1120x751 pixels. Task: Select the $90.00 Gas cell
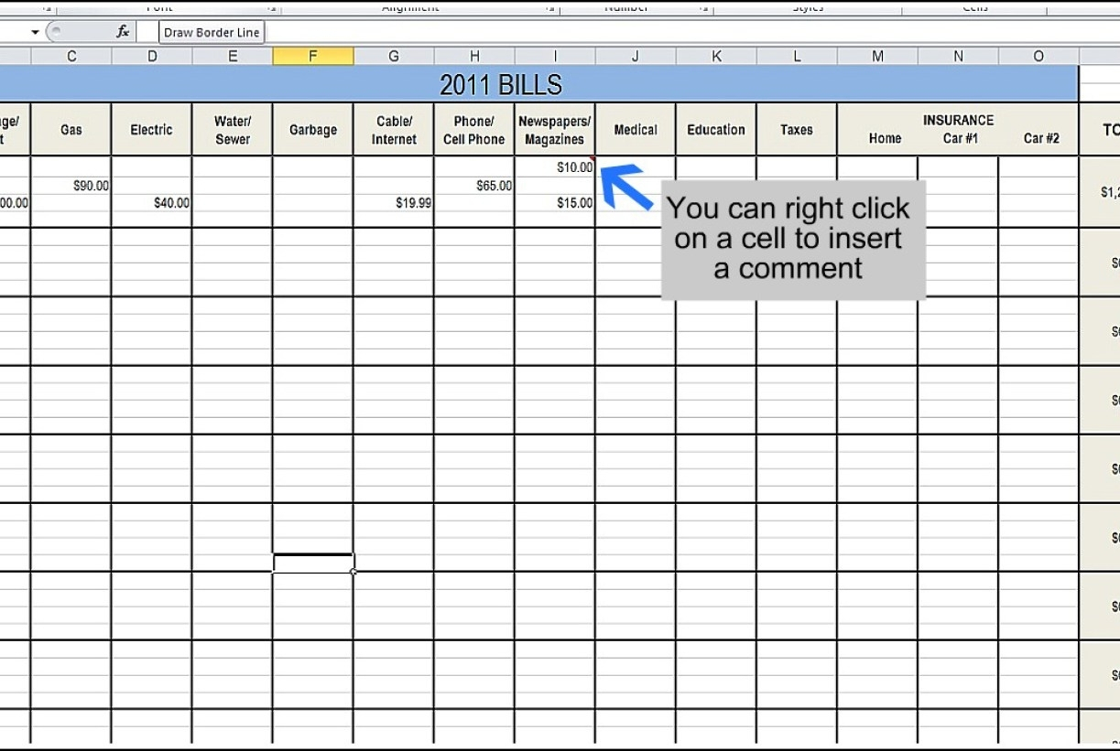pyautogui.click(x=71, y=186)
